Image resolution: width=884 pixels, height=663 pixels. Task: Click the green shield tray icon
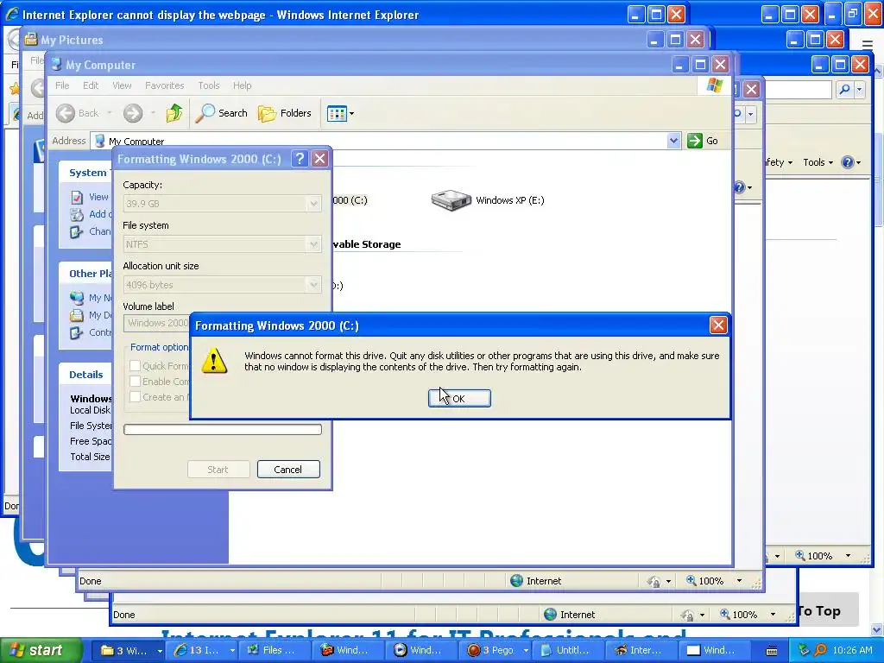tap(804, 650)
